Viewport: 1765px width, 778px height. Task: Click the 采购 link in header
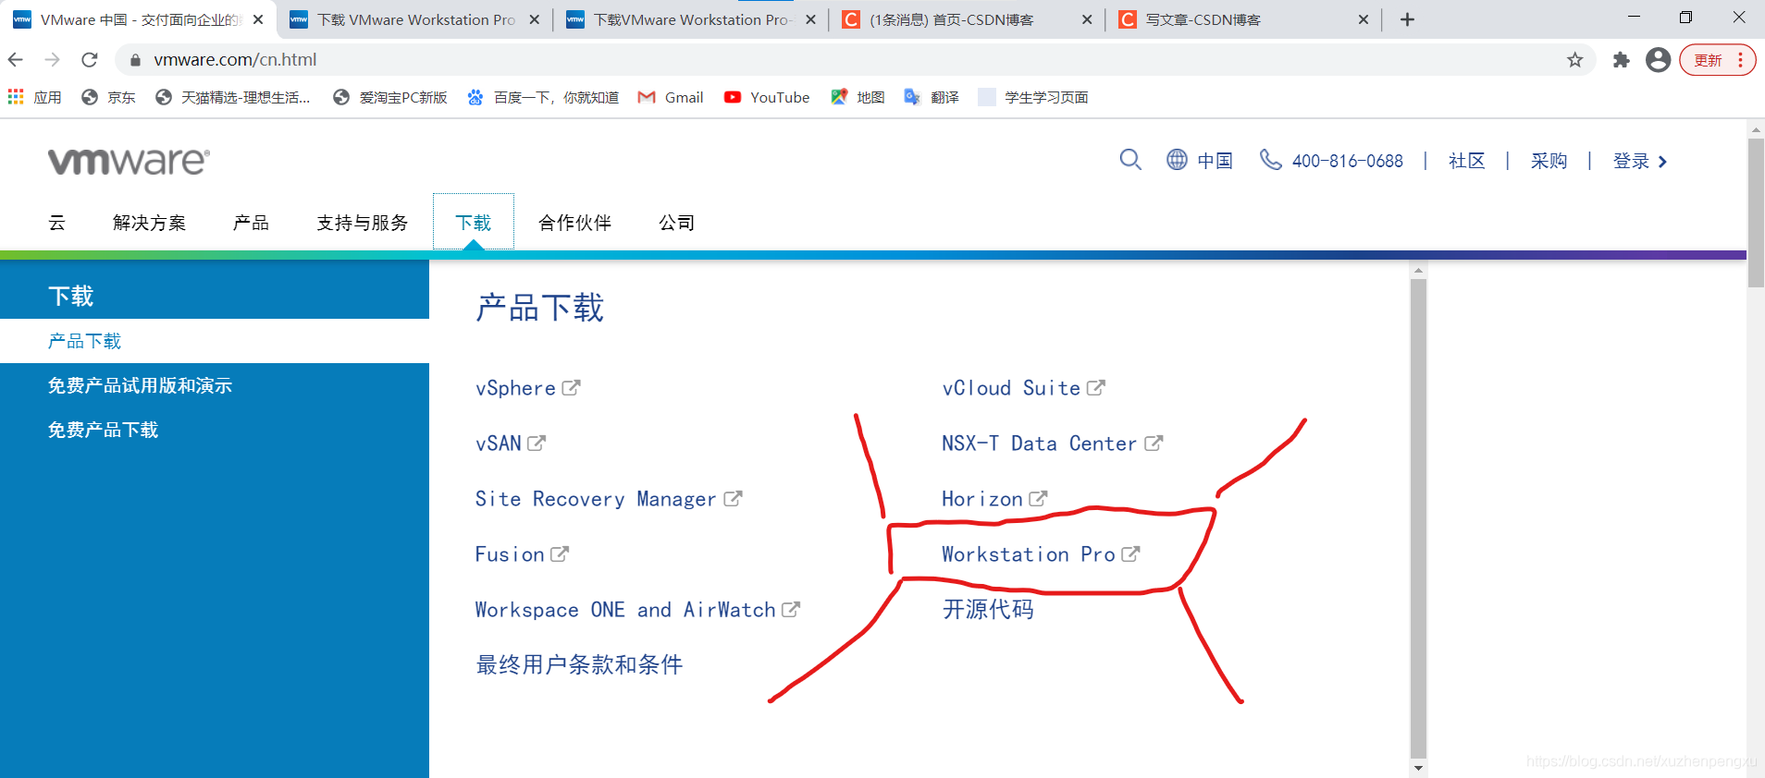point(1549,161)
